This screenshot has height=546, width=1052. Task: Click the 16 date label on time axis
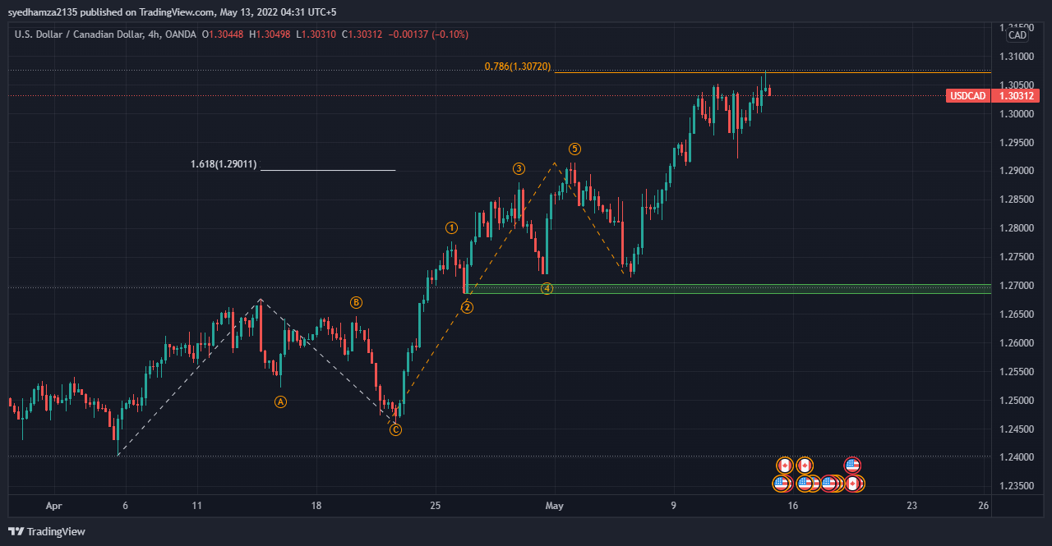click(793, 507)
